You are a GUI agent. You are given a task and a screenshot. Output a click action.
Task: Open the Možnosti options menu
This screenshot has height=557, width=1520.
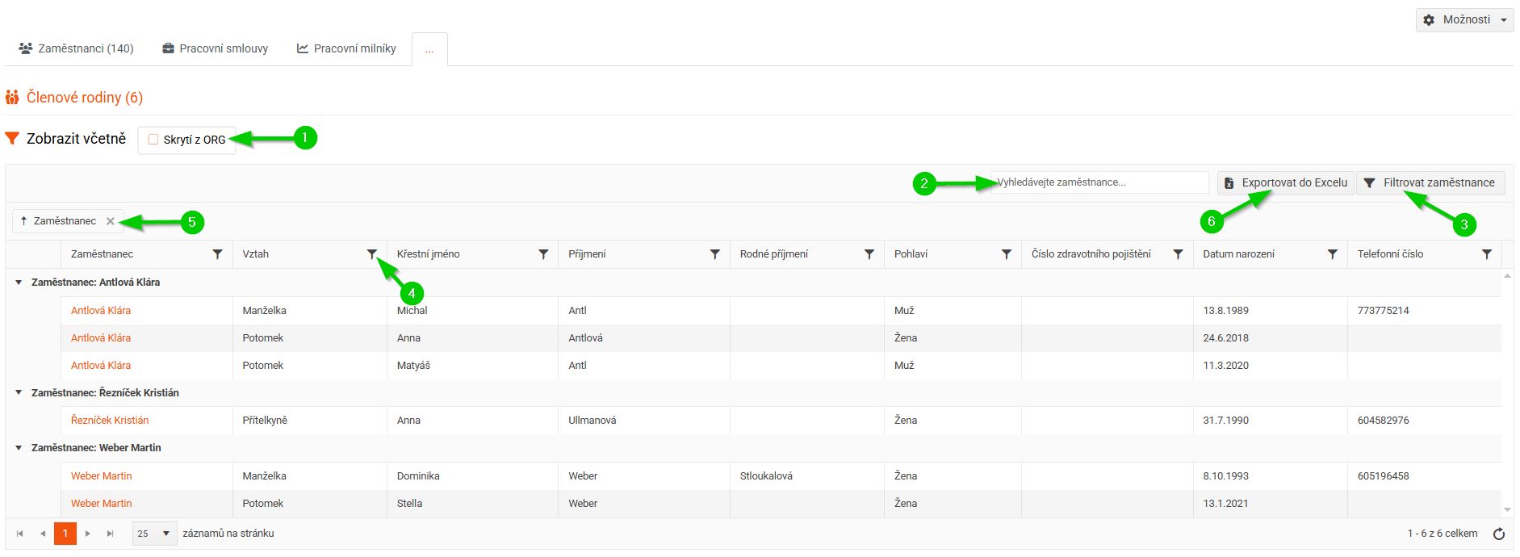(x=1464, y=20)
